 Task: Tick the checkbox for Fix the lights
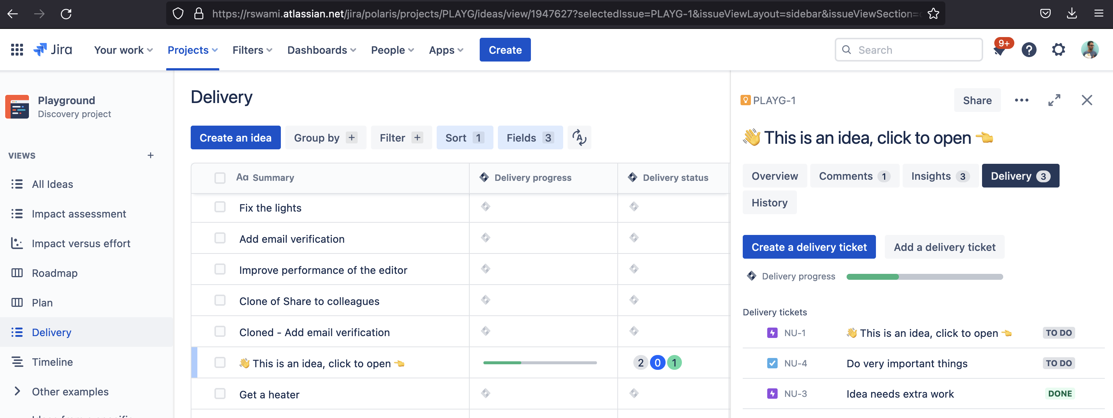(220, 207)
